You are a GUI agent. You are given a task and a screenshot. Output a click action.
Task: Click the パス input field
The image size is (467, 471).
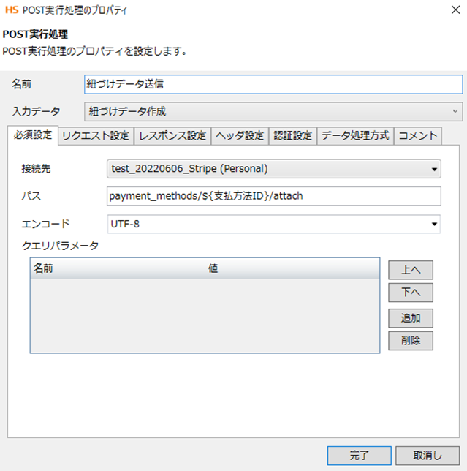coord(273,196)
